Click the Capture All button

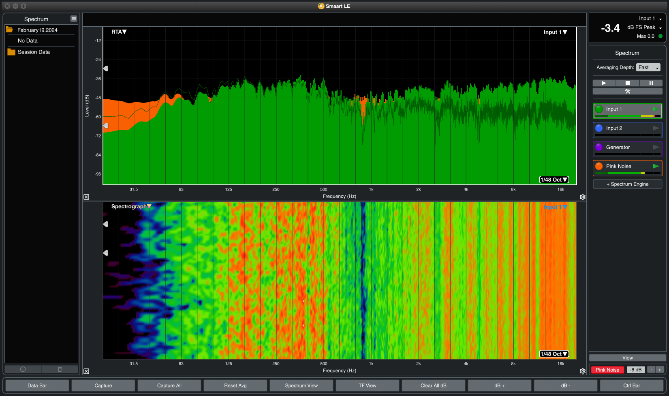click(169, 385)
